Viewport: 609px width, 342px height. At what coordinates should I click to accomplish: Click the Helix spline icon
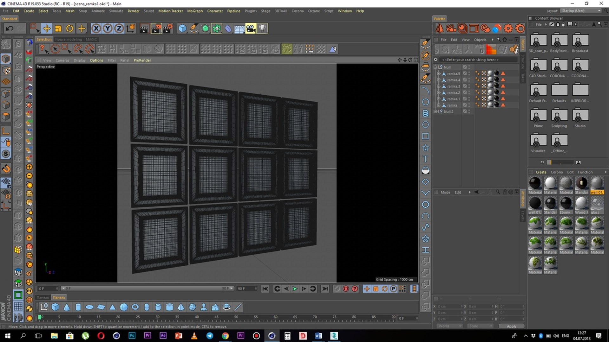click(x=425, y=113)
